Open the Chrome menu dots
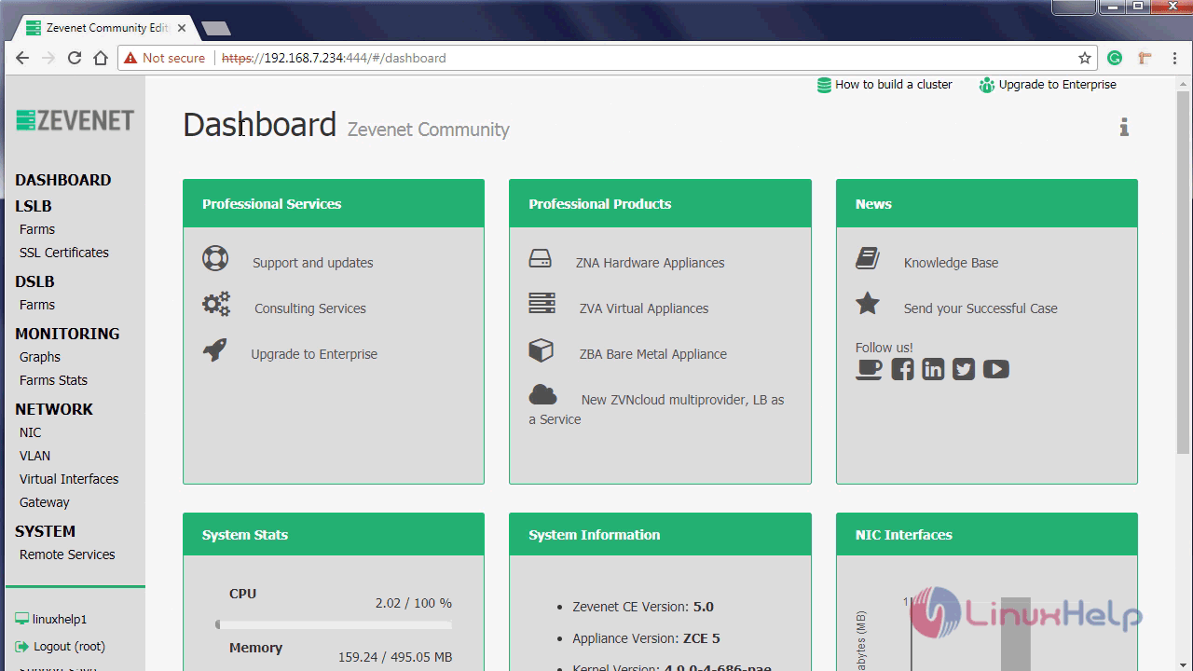The width and height of the screenshot is (1193, 671). 1174,58
